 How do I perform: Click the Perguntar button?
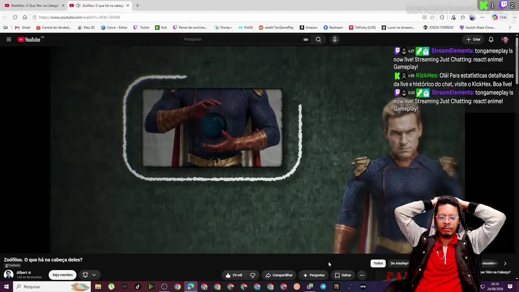tap(314, 275)
